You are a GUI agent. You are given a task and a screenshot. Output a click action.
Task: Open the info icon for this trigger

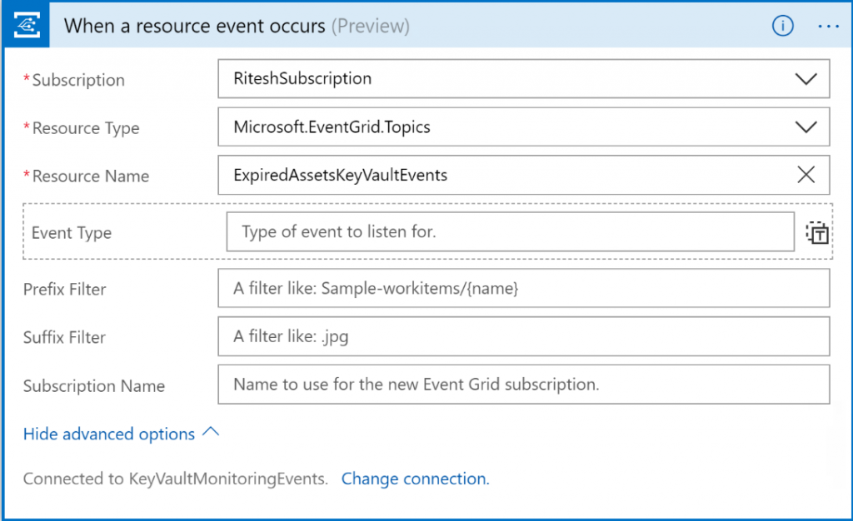tap(782, 26)
